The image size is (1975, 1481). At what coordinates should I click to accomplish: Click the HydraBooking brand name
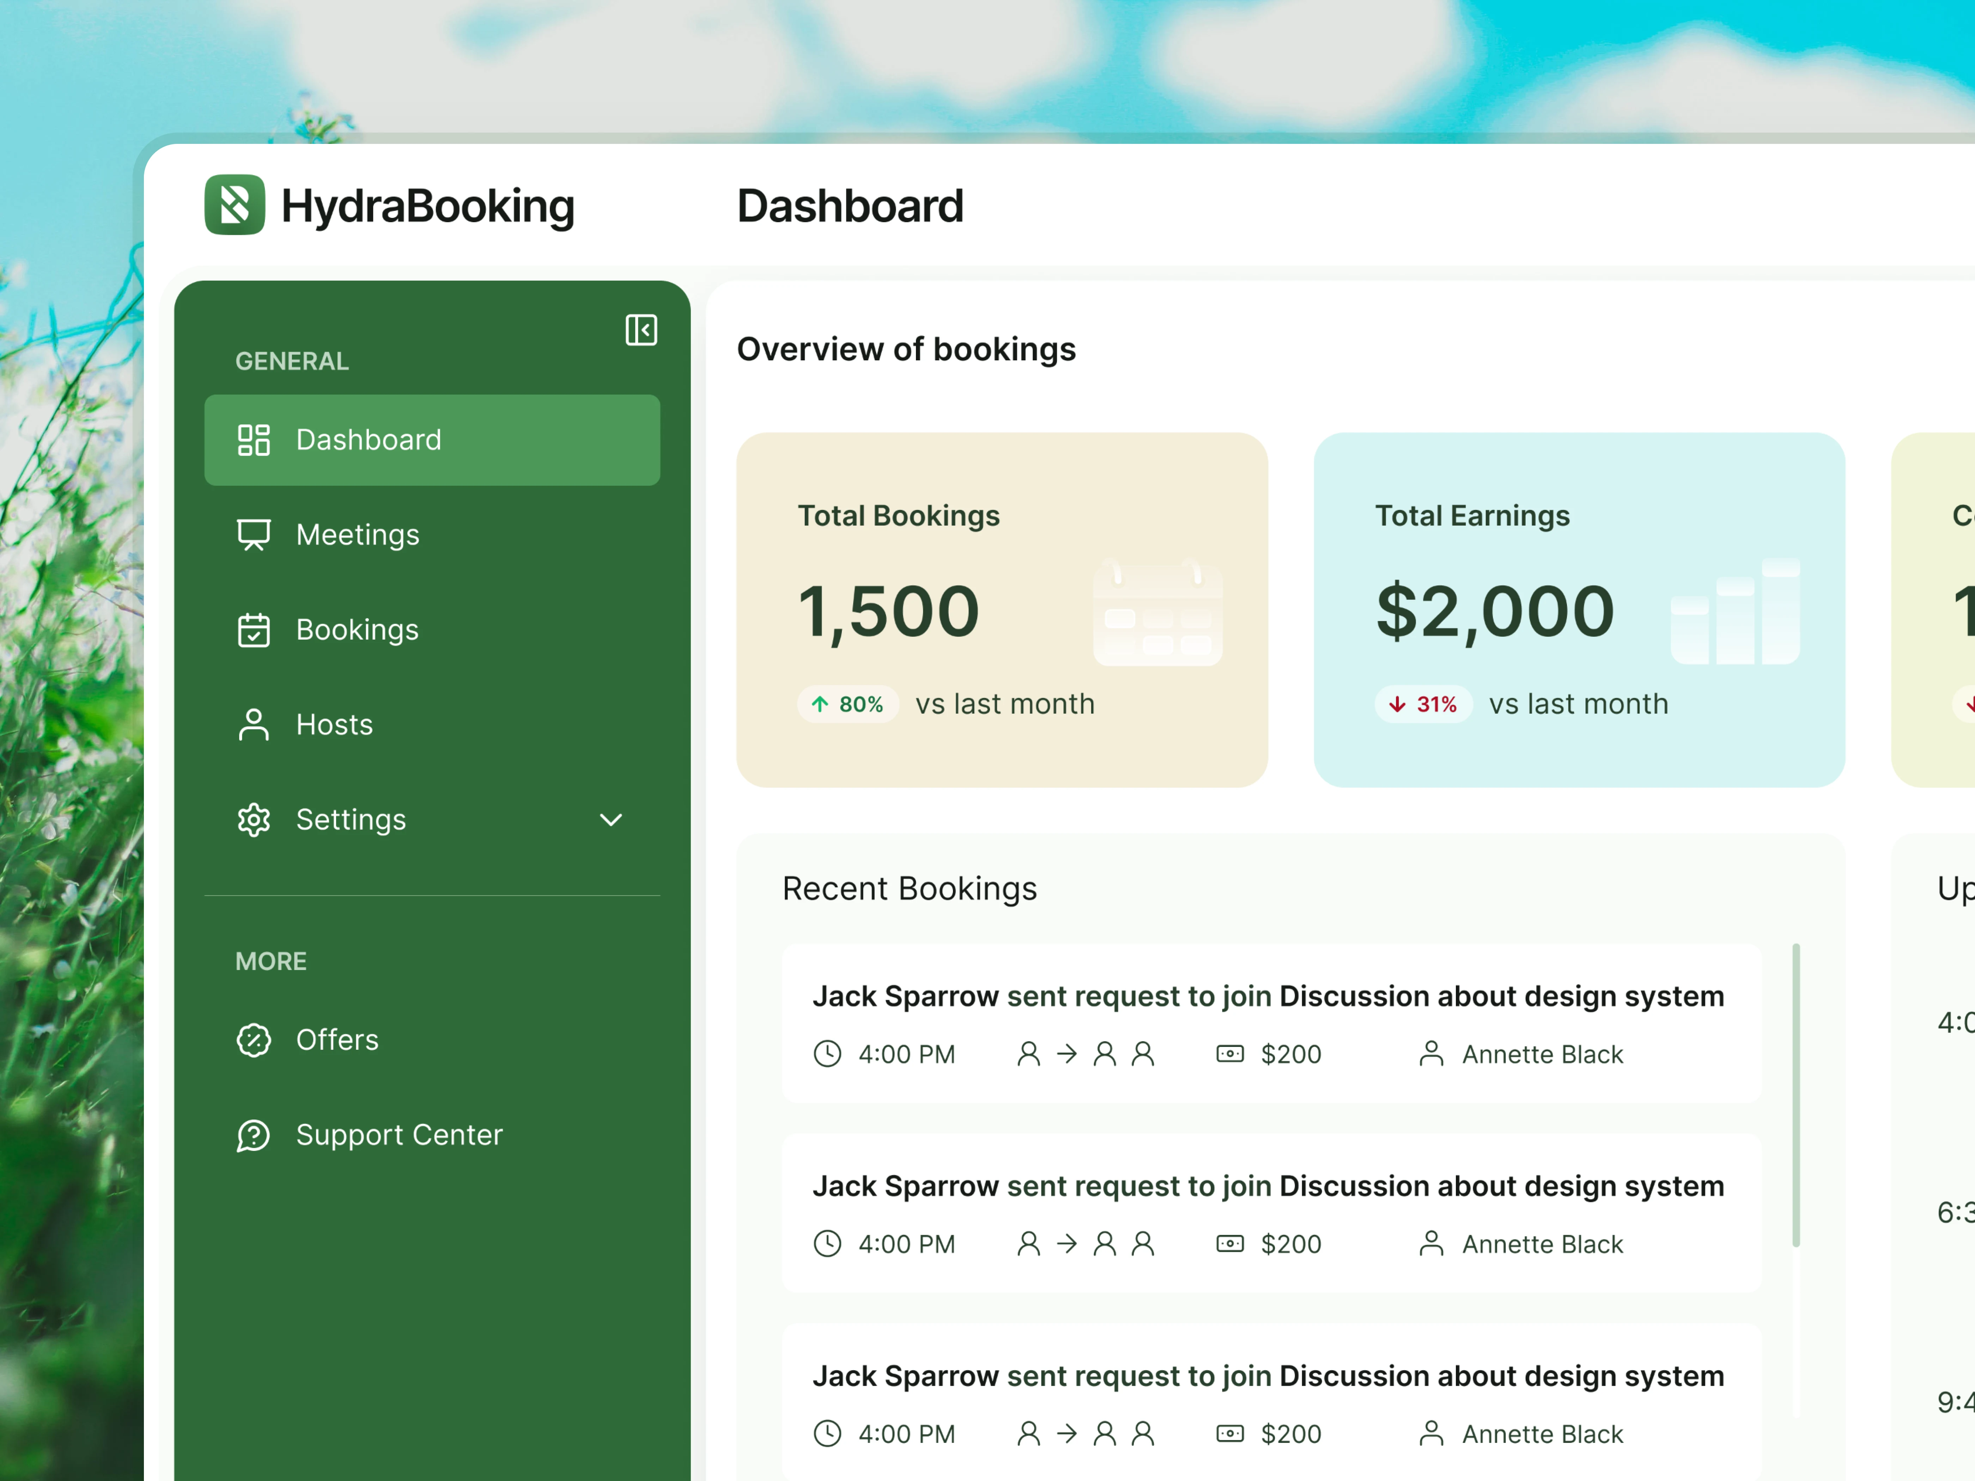[x=428, y=206]
